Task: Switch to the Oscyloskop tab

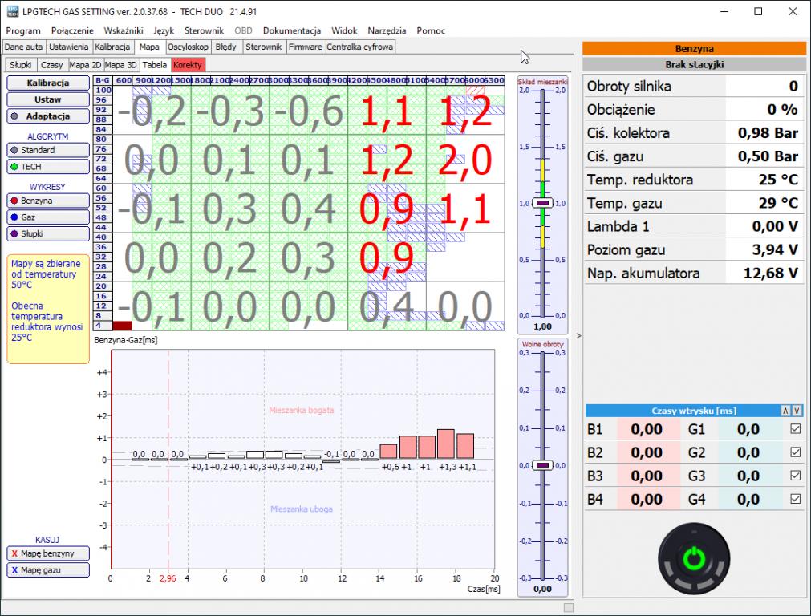Action: [x=188, y=47]
